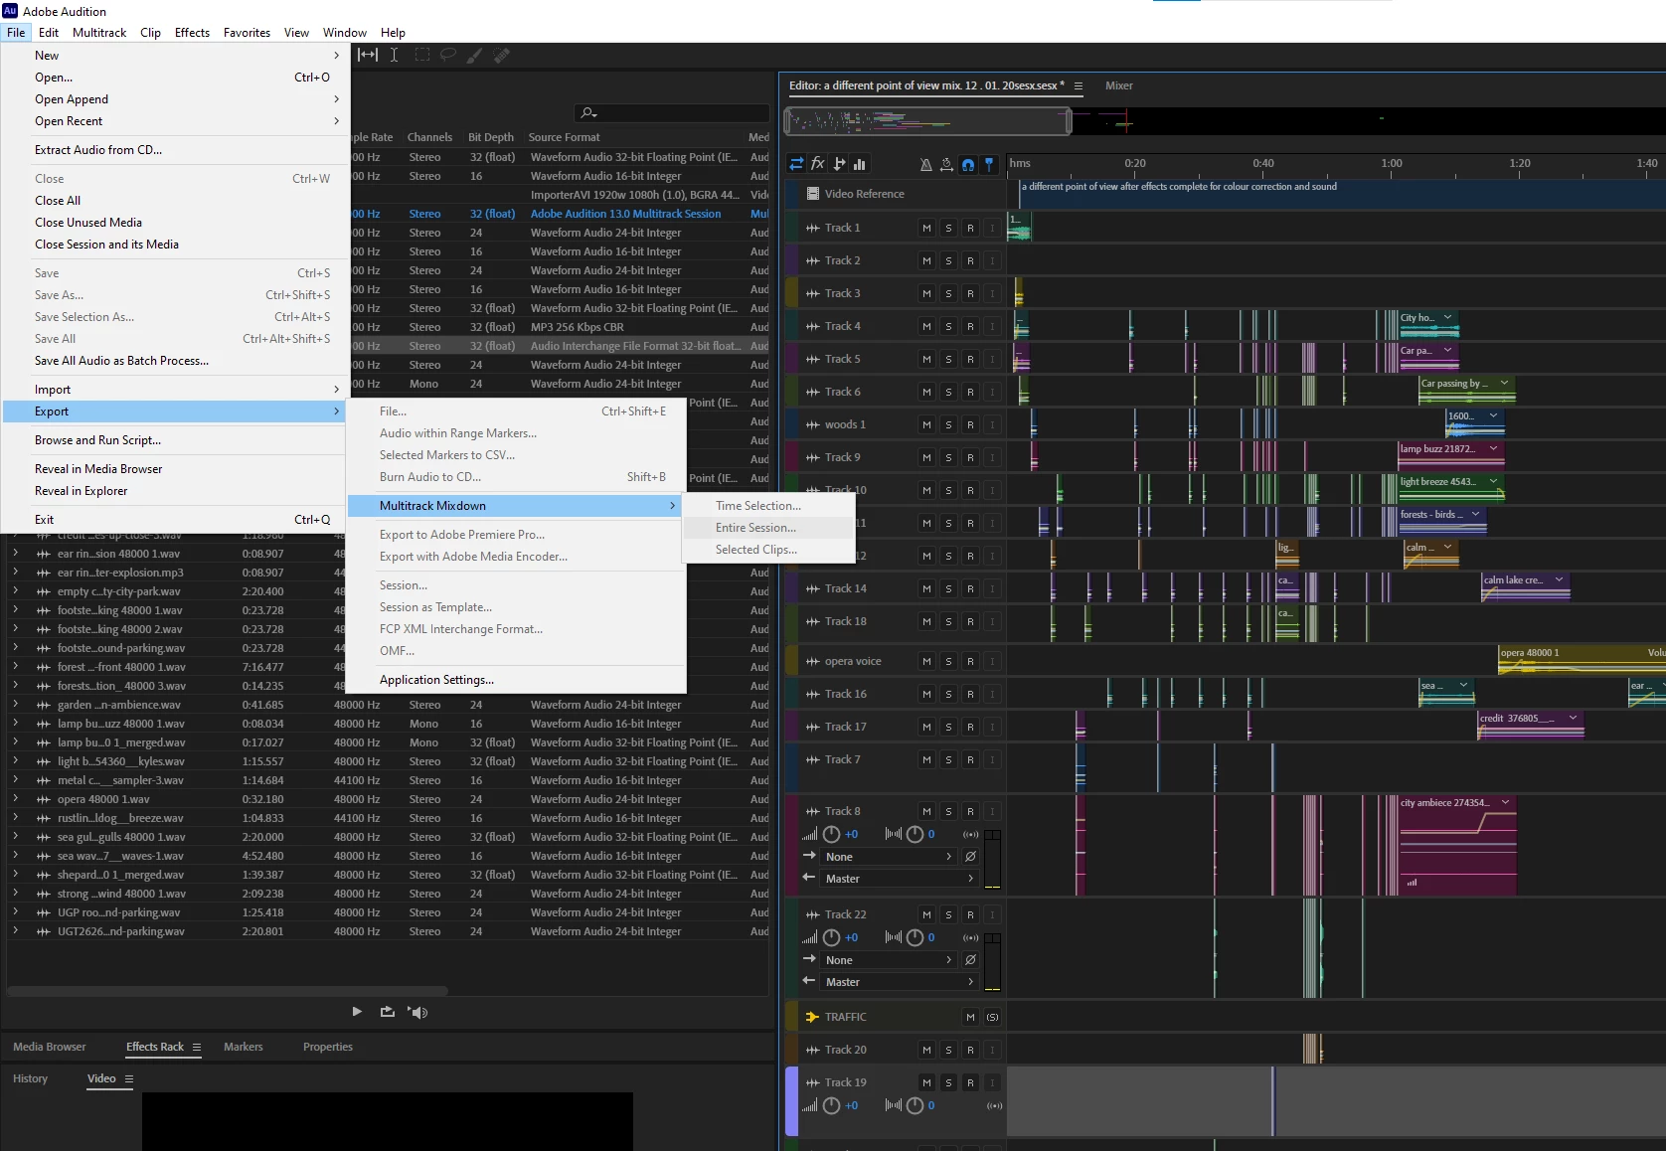Open the Editor panel menu icon

coord(1079,85)
